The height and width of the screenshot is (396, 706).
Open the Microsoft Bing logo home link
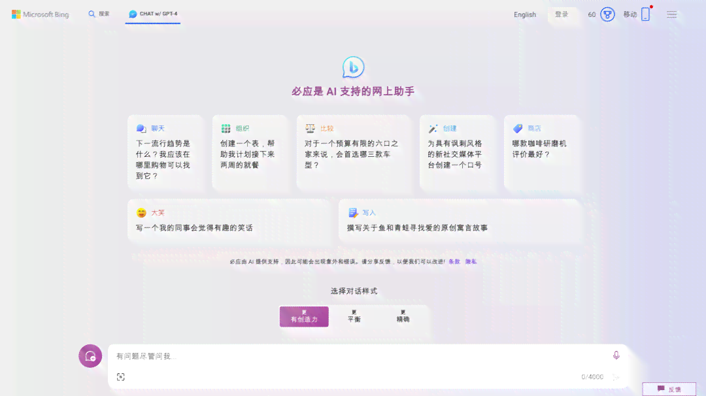40,14
